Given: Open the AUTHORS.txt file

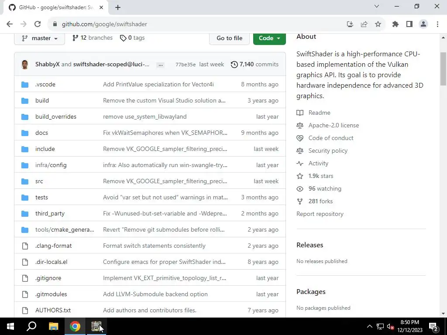Looking at the screenshot, I should pyautogui.click(x=53, y=311).
